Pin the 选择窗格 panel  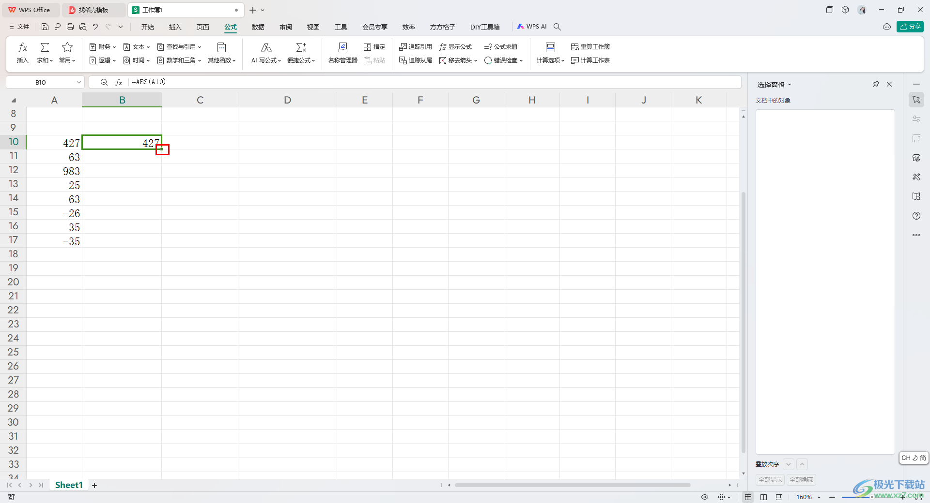(x=876, y=84)
